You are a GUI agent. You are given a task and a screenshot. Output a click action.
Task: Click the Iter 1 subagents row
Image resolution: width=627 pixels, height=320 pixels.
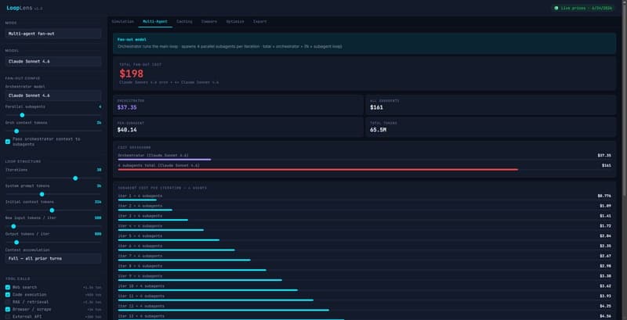point(364,197)
